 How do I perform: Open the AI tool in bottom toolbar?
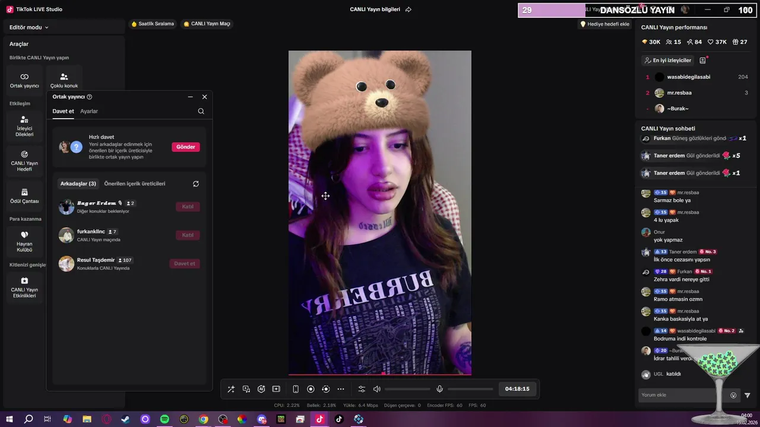tap(261, 389)
